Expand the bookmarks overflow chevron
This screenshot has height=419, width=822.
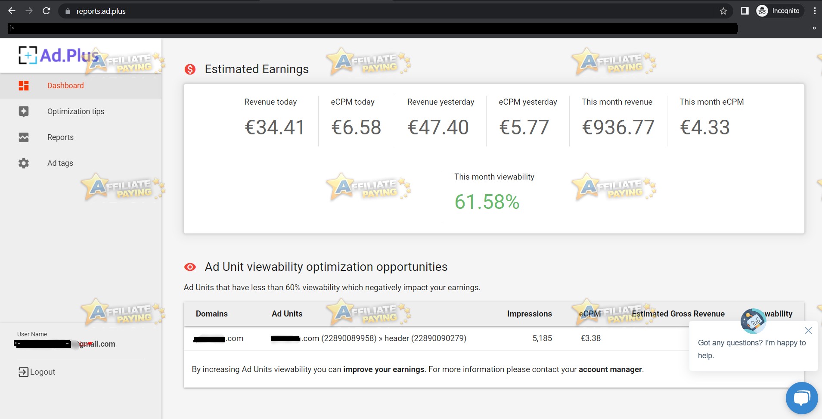click(x=814, y=28)
